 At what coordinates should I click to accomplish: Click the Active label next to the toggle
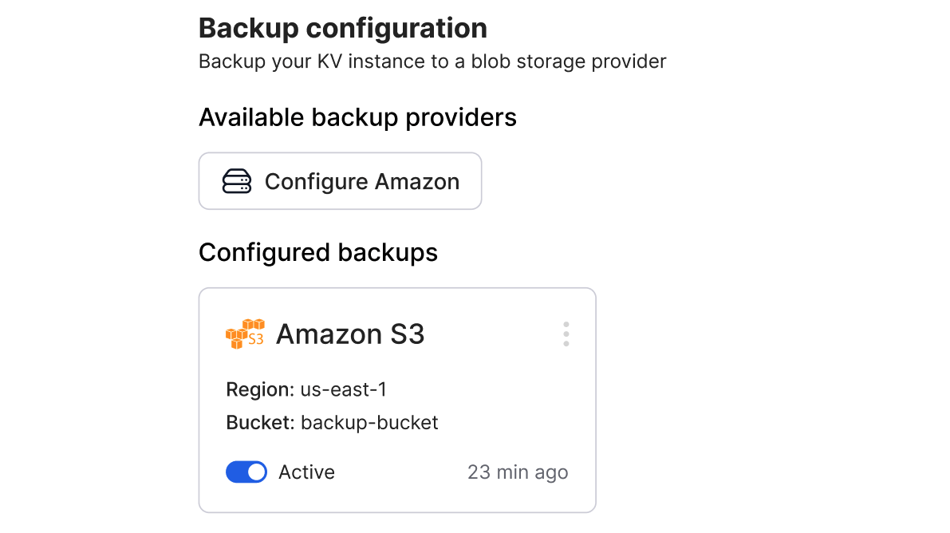[306, 472]
